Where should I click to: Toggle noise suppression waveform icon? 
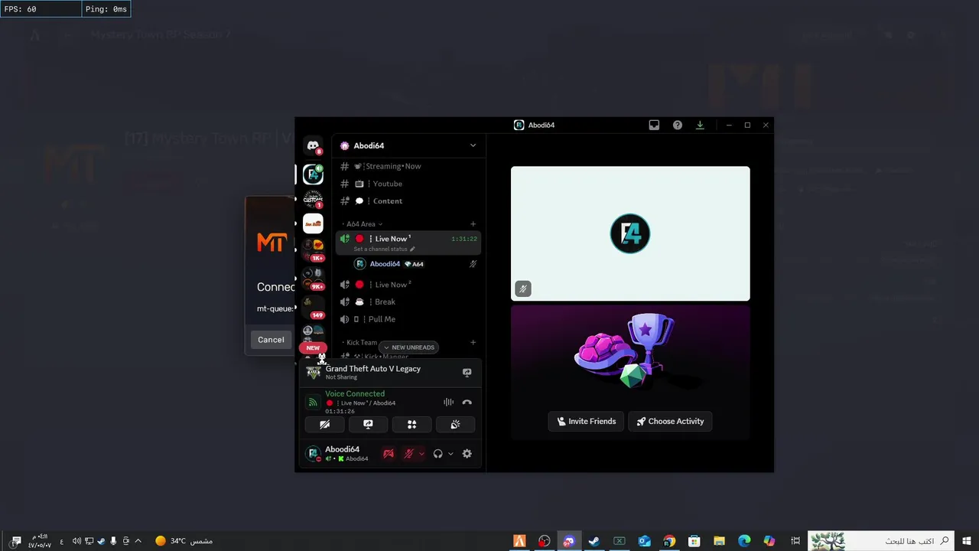pyautogui.click(x=448, y=403)
